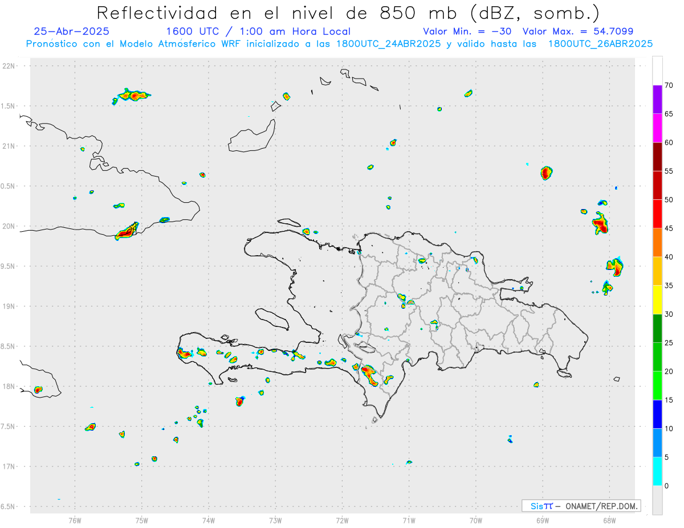Click the '21N' latitude label
The height and width of the screenshot is (528, 684).
[x=9, y=146]
